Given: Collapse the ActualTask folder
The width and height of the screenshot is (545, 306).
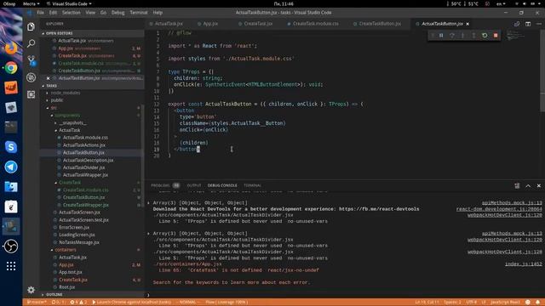Looking at the screenshot, I should pos(69,130).
